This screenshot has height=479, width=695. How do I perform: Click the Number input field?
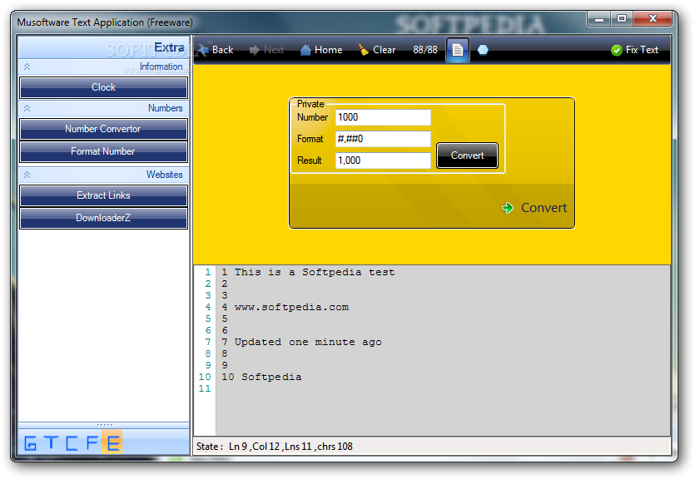pos(383,117)
